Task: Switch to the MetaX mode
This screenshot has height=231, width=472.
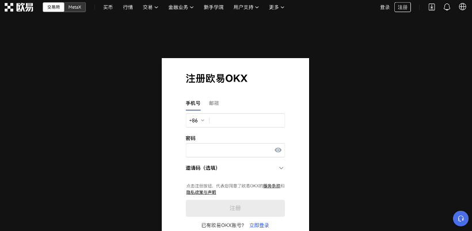Action: [x=75, y=7]
